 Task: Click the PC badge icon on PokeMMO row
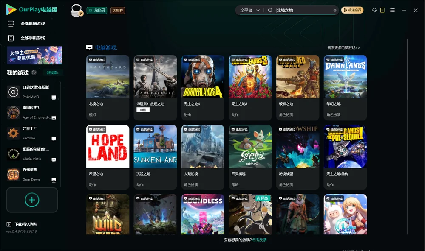(54, 98)
